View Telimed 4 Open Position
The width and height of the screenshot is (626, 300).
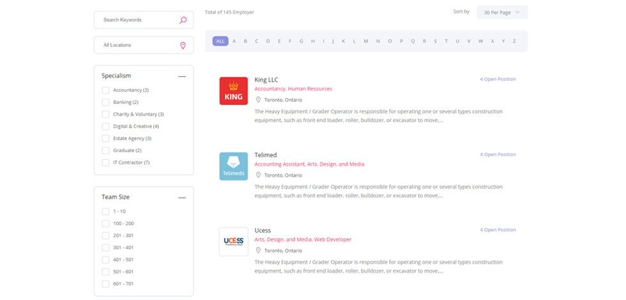coord(498,154)
